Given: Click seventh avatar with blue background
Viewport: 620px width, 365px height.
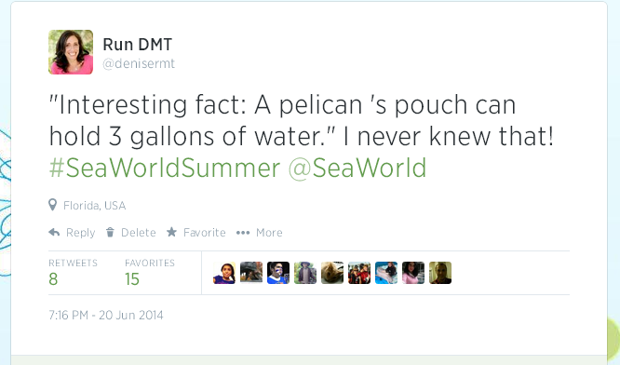Looking at the screenshot, I should 386,273.
